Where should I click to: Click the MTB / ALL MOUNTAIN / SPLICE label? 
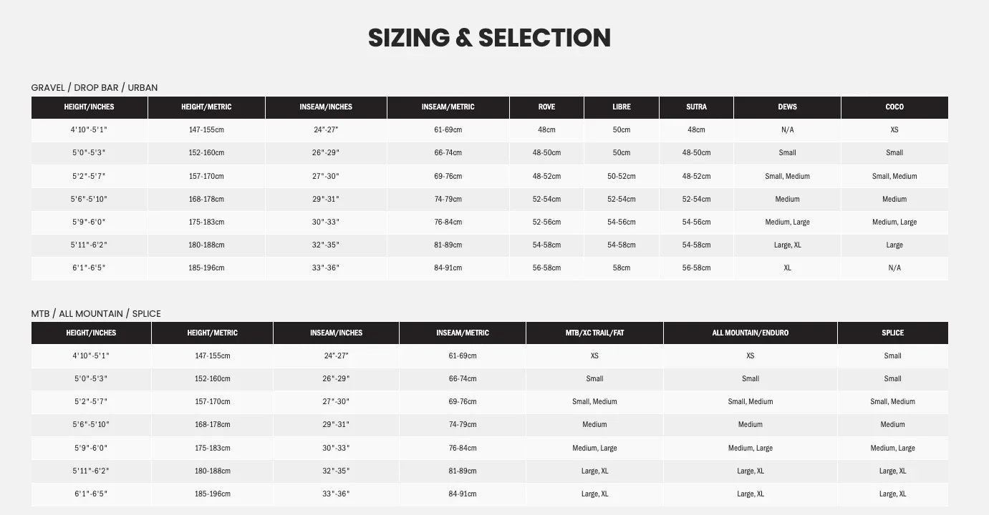96,313
